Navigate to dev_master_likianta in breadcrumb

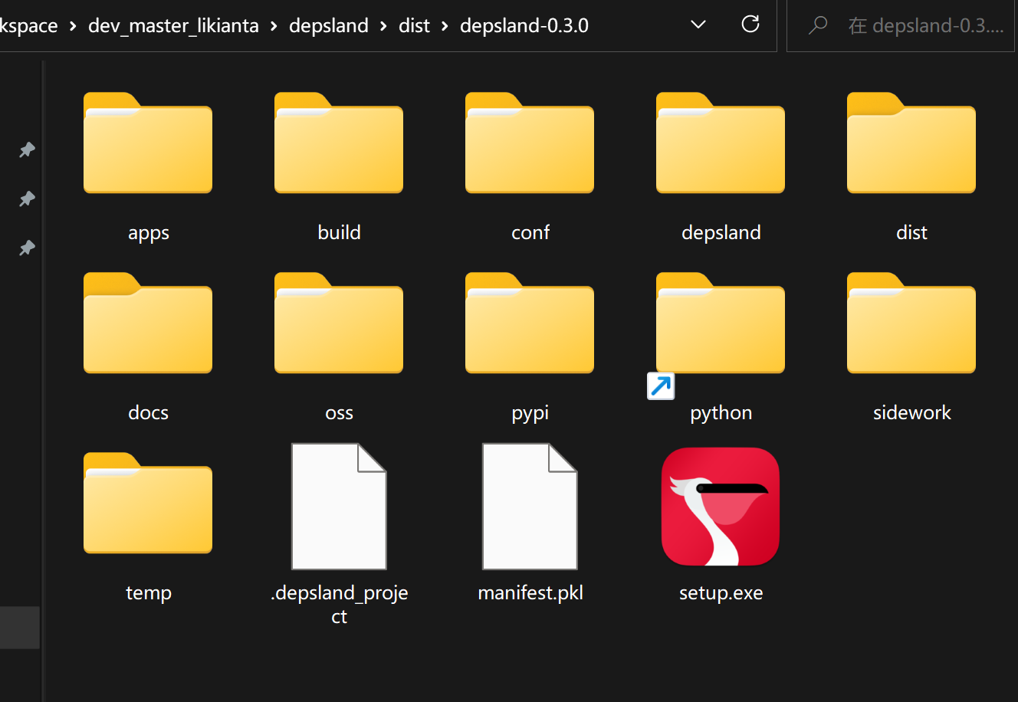pyautogui.click(x=173, y=25)
